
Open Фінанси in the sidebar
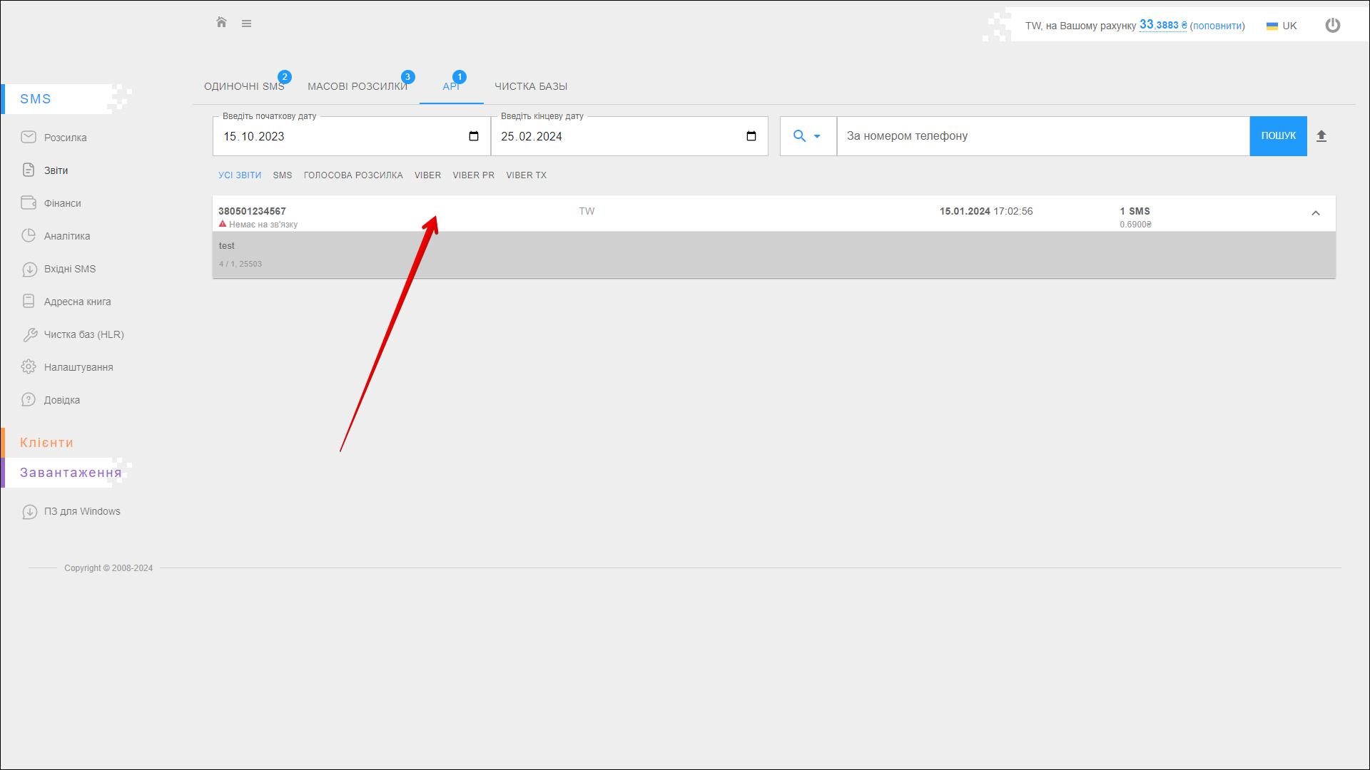[62, 203]
